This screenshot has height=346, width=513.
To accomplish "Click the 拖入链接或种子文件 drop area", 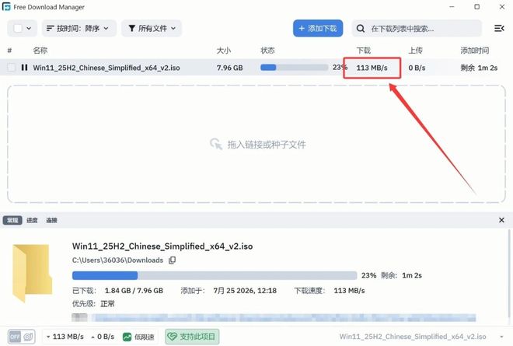I will 256,144.
